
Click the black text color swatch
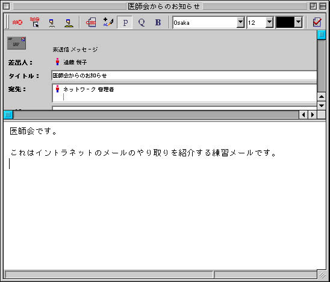click(285, 22)
